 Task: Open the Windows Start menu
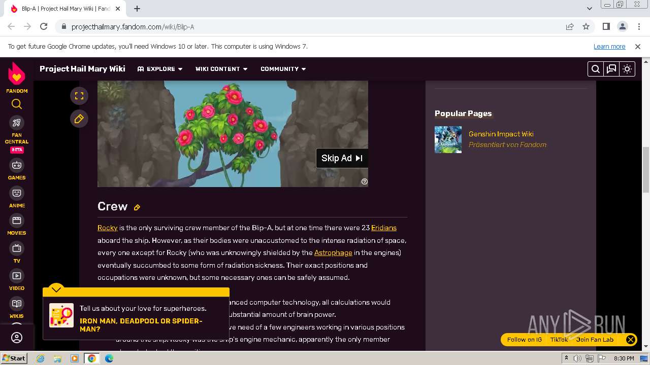pos(14,358)
